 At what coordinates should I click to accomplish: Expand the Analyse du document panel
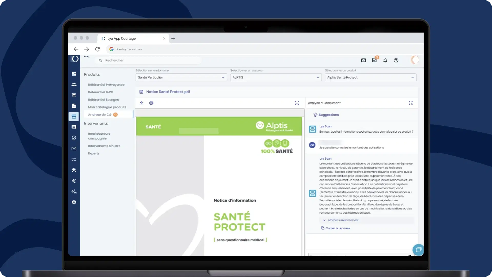pyautogui.click(x=411, y=103)
